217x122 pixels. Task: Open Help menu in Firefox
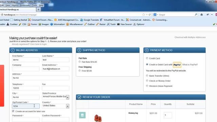[41, 5]
